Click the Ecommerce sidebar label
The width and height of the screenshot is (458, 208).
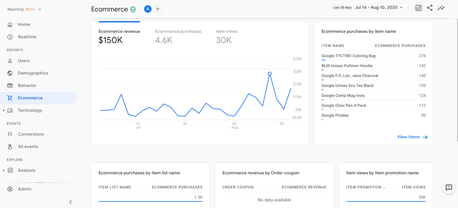click(30, 98)
